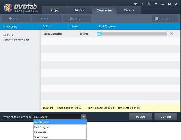
Task: Click the 5% task progress bar
Action: pyautogui.click(x=132, y=34)
